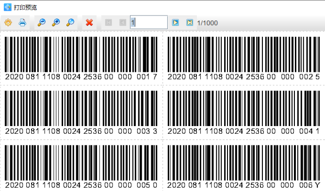
Task: Go to first page button
Action: [108, 22]
